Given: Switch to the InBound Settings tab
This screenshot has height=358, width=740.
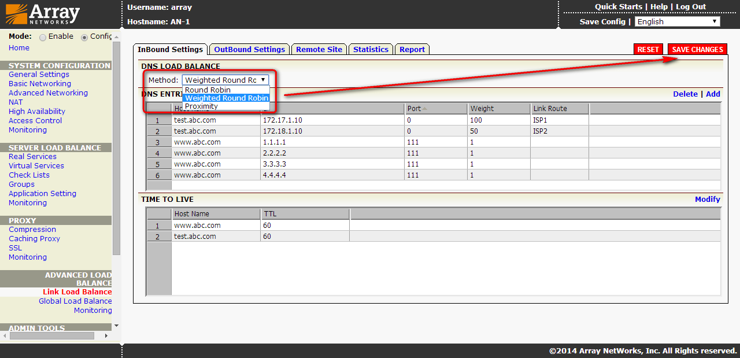Looking at the screenshot, I should pyautogui.click(x=170, y=49).
